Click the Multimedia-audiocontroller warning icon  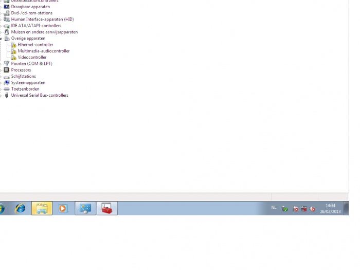(x=14, y=51)
